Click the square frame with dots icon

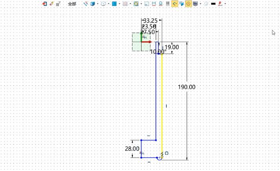[x=147, y=4]
